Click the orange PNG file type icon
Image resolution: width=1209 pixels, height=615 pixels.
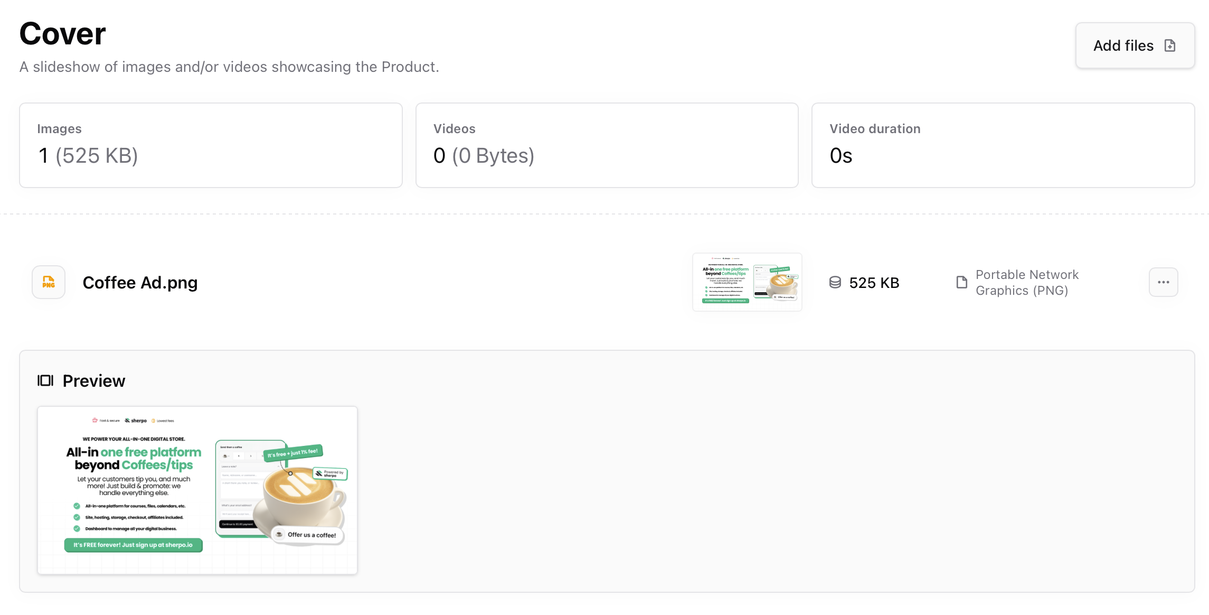(x=49, y=282)
